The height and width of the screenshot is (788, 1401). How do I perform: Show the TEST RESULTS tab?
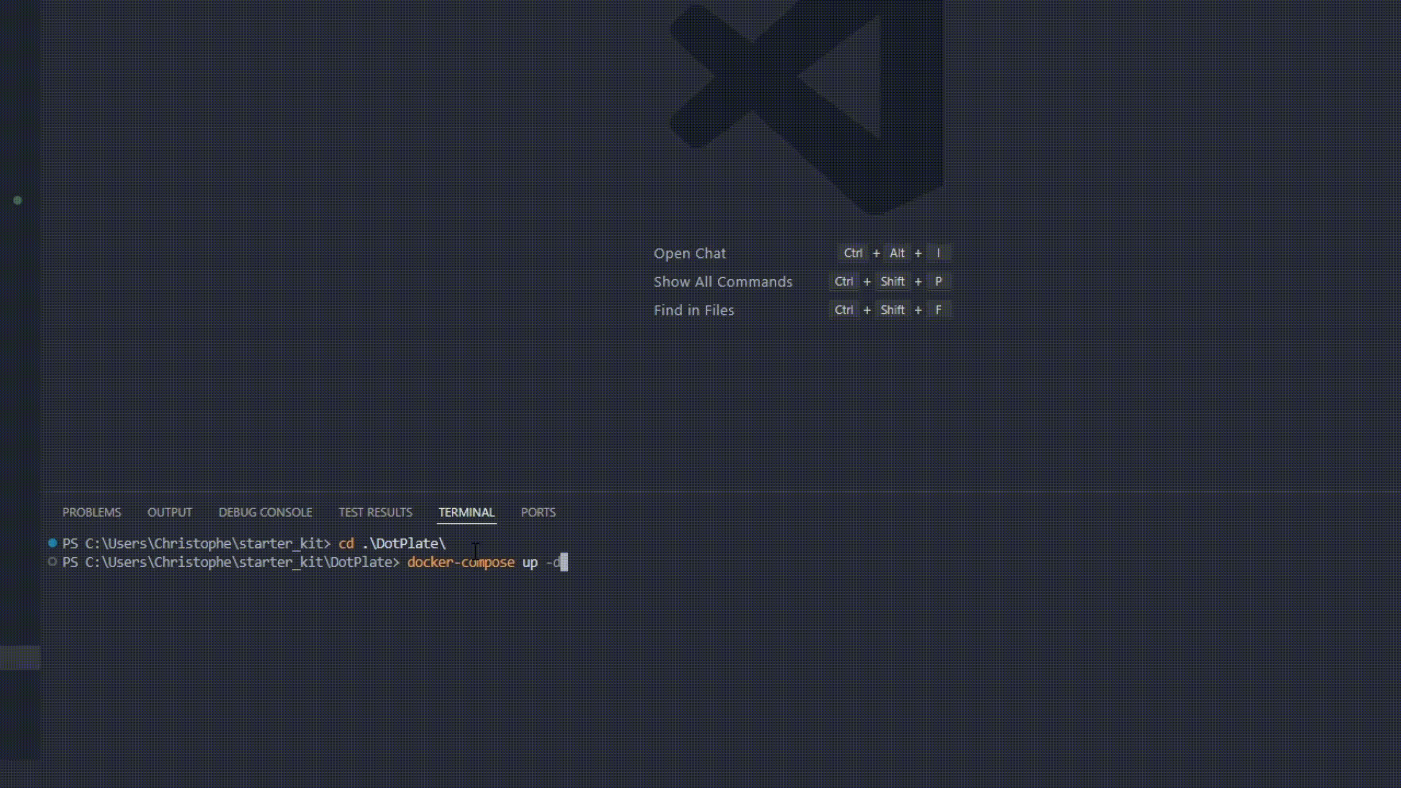click(x=375, y=512)
